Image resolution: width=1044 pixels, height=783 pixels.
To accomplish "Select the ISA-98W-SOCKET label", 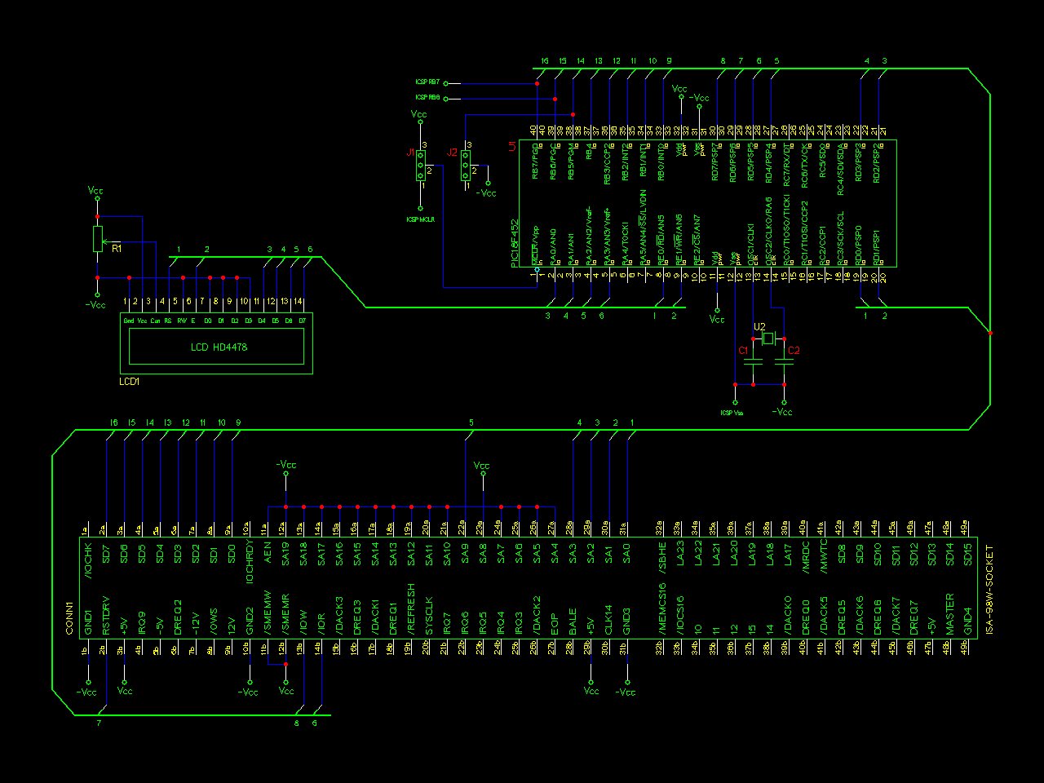I will point(990,590).
